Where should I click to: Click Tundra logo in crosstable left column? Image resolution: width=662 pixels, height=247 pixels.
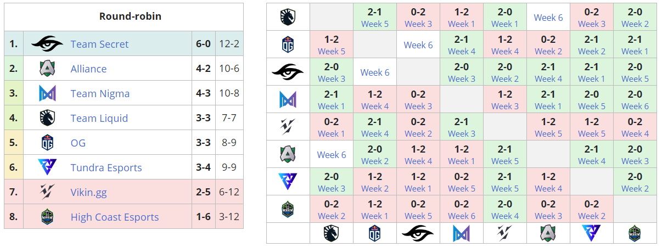point(288,182)
